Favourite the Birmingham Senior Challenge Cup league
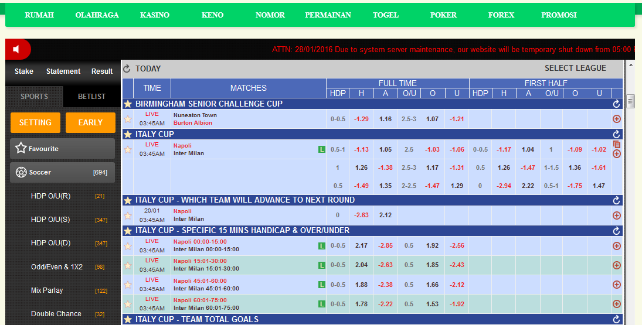The width and height of the screenshot is (642, 325). 128,104
